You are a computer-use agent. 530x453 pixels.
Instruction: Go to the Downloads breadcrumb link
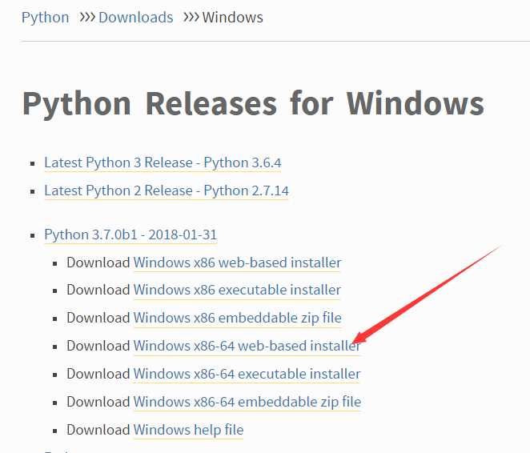(136, 18)
